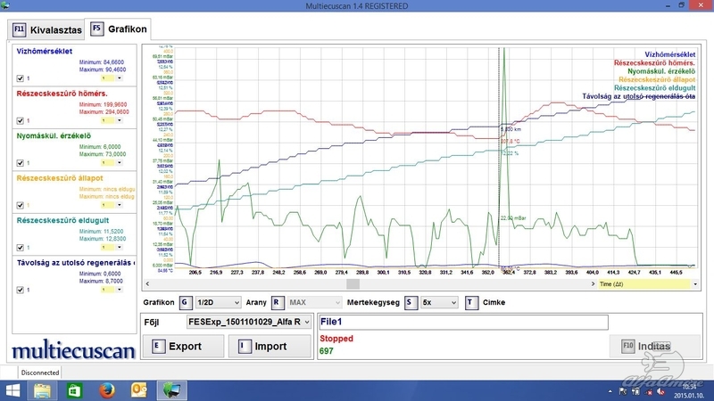Image resolution: width=714 pixels, height=401 pixels.
Task: Click the multiecuscan logo
Action: pos(73,348)
